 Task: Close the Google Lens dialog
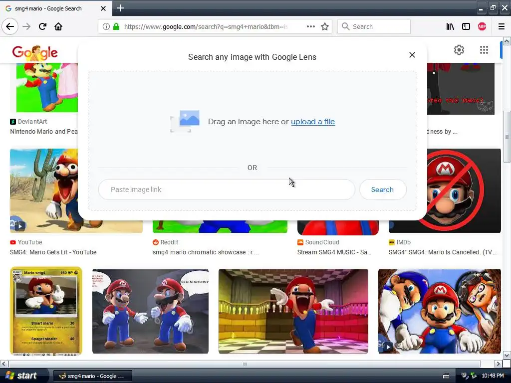pyautogui.click(x=412, y=55)
